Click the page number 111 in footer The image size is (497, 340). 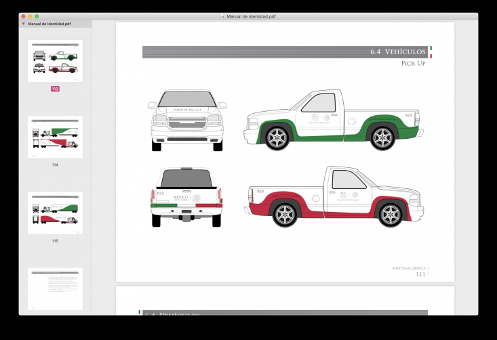coord(420,274)
